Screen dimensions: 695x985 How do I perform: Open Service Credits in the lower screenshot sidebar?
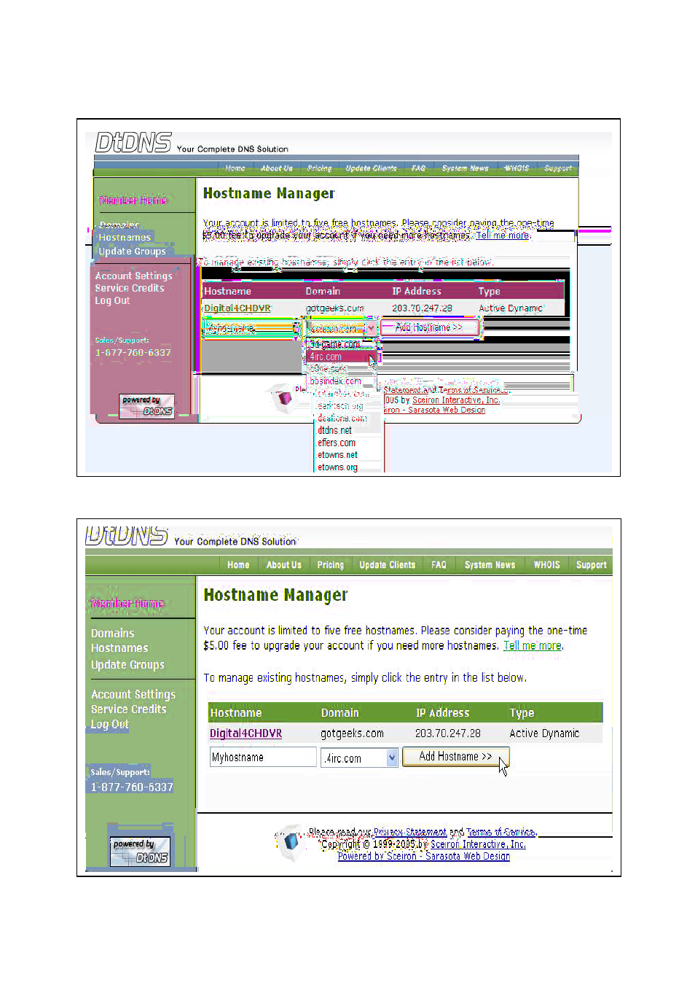point(128,709)
